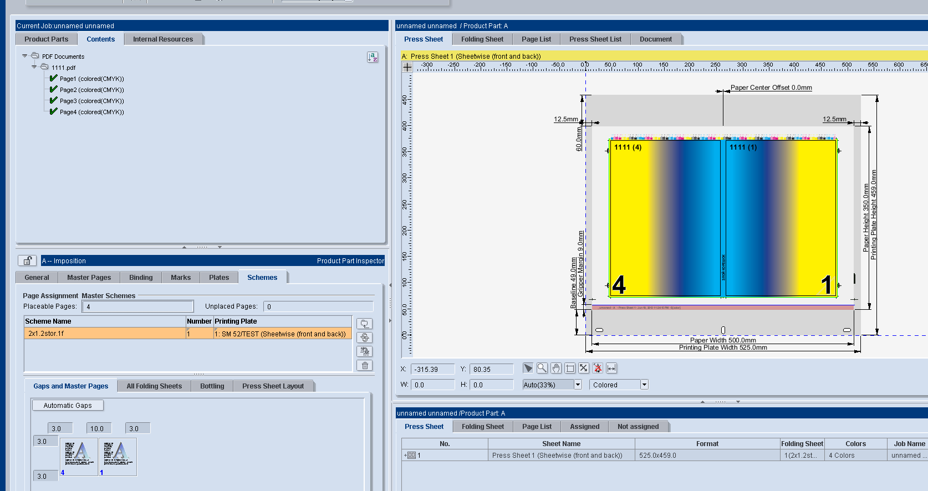Choose the hand pan tool
This screenshot has height=491, width=928.
coord(556,369)
